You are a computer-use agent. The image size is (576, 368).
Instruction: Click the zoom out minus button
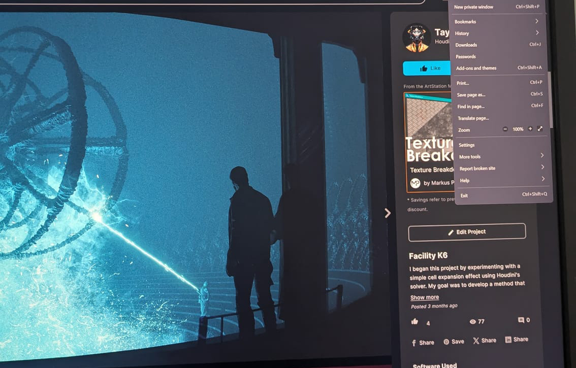[x=505, y=129]
